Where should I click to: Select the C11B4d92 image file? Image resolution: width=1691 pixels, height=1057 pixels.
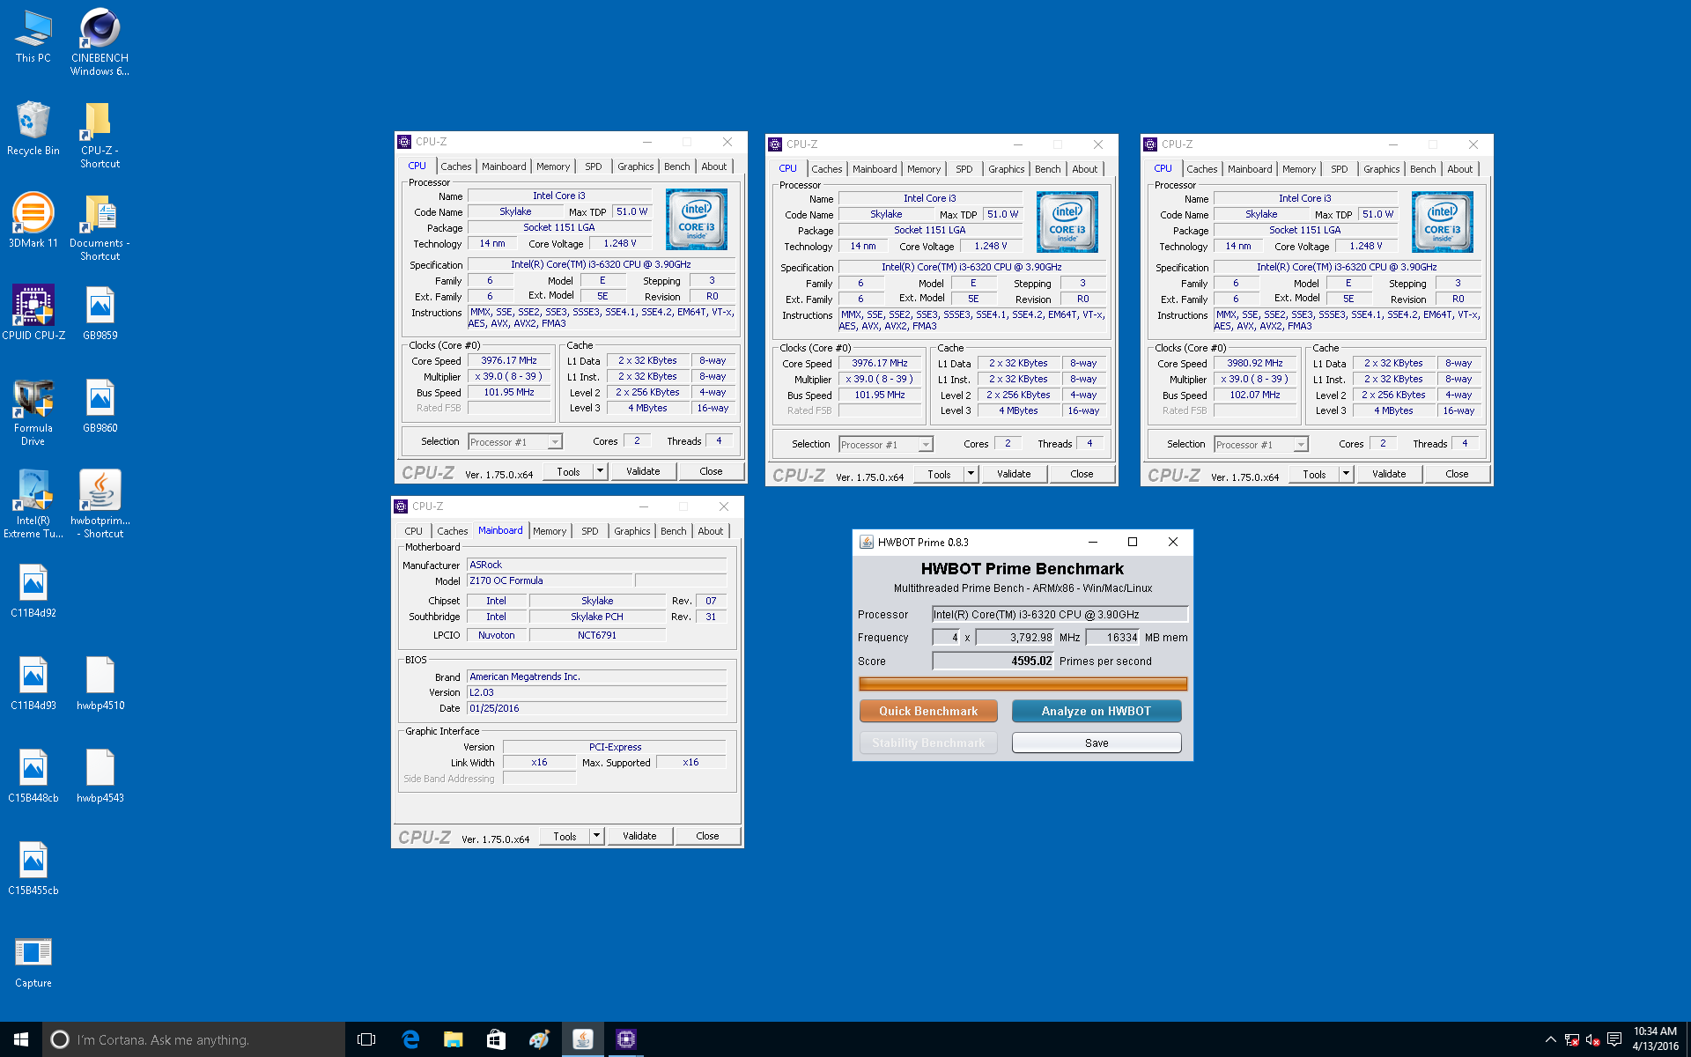point(33,591)
